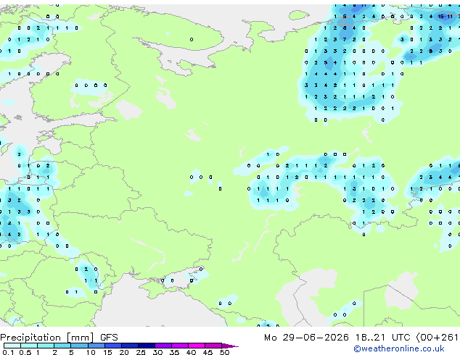Click the 10–15 mm legend color swatch
Screen dimensions: 460x355
click(96, 346)
